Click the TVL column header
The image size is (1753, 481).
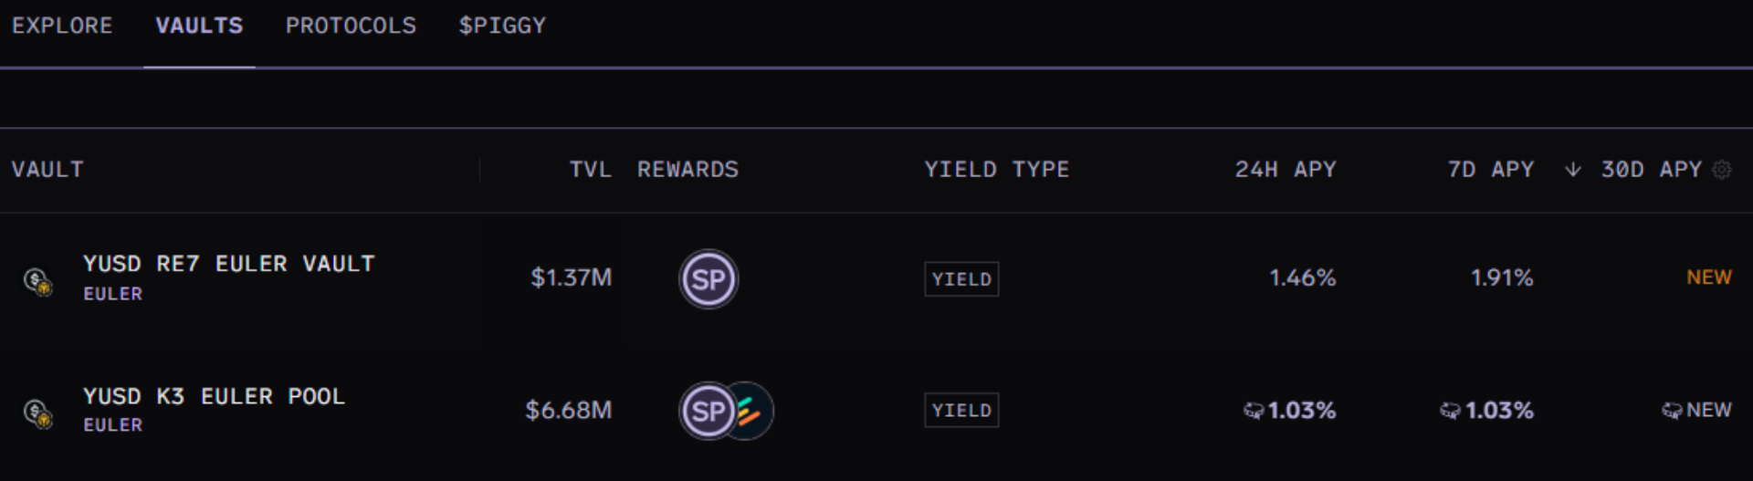[x=590, y=170]
